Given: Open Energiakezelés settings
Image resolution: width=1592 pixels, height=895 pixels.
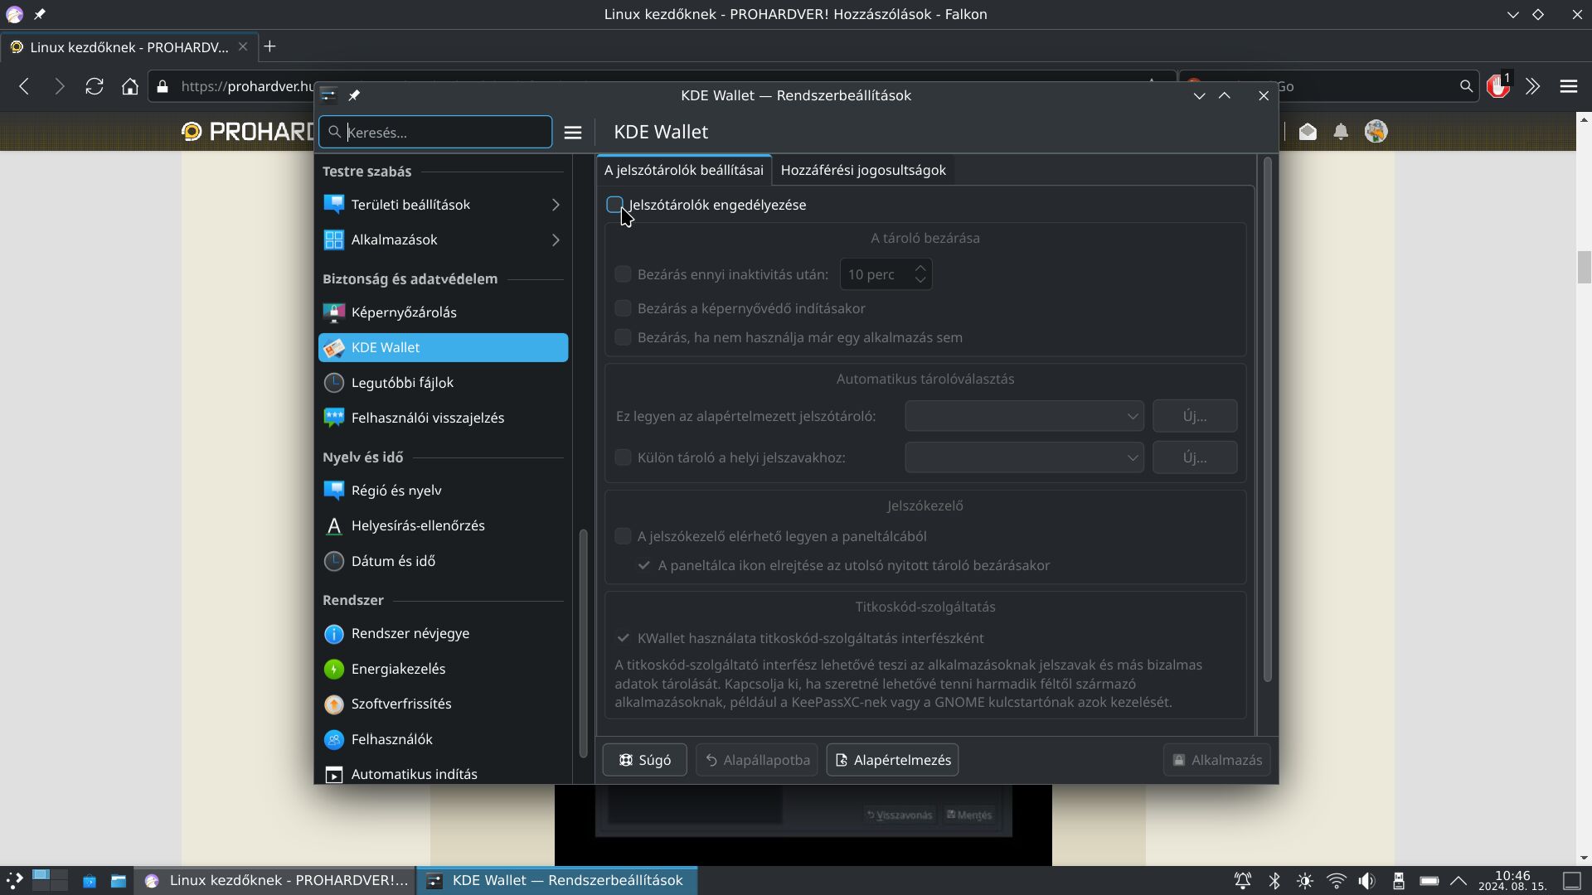Looking at the screenshot, I should (443, 669).
